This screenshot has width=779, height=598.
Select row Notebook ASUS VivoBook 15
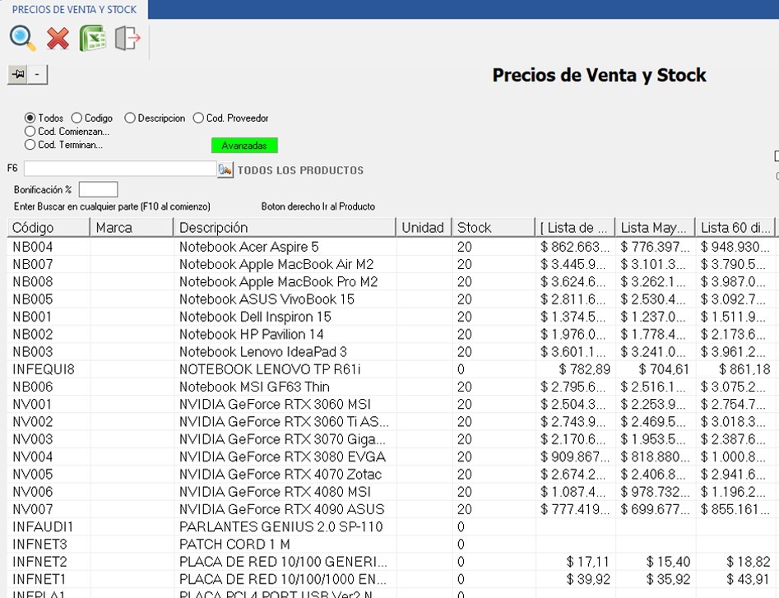392,299
